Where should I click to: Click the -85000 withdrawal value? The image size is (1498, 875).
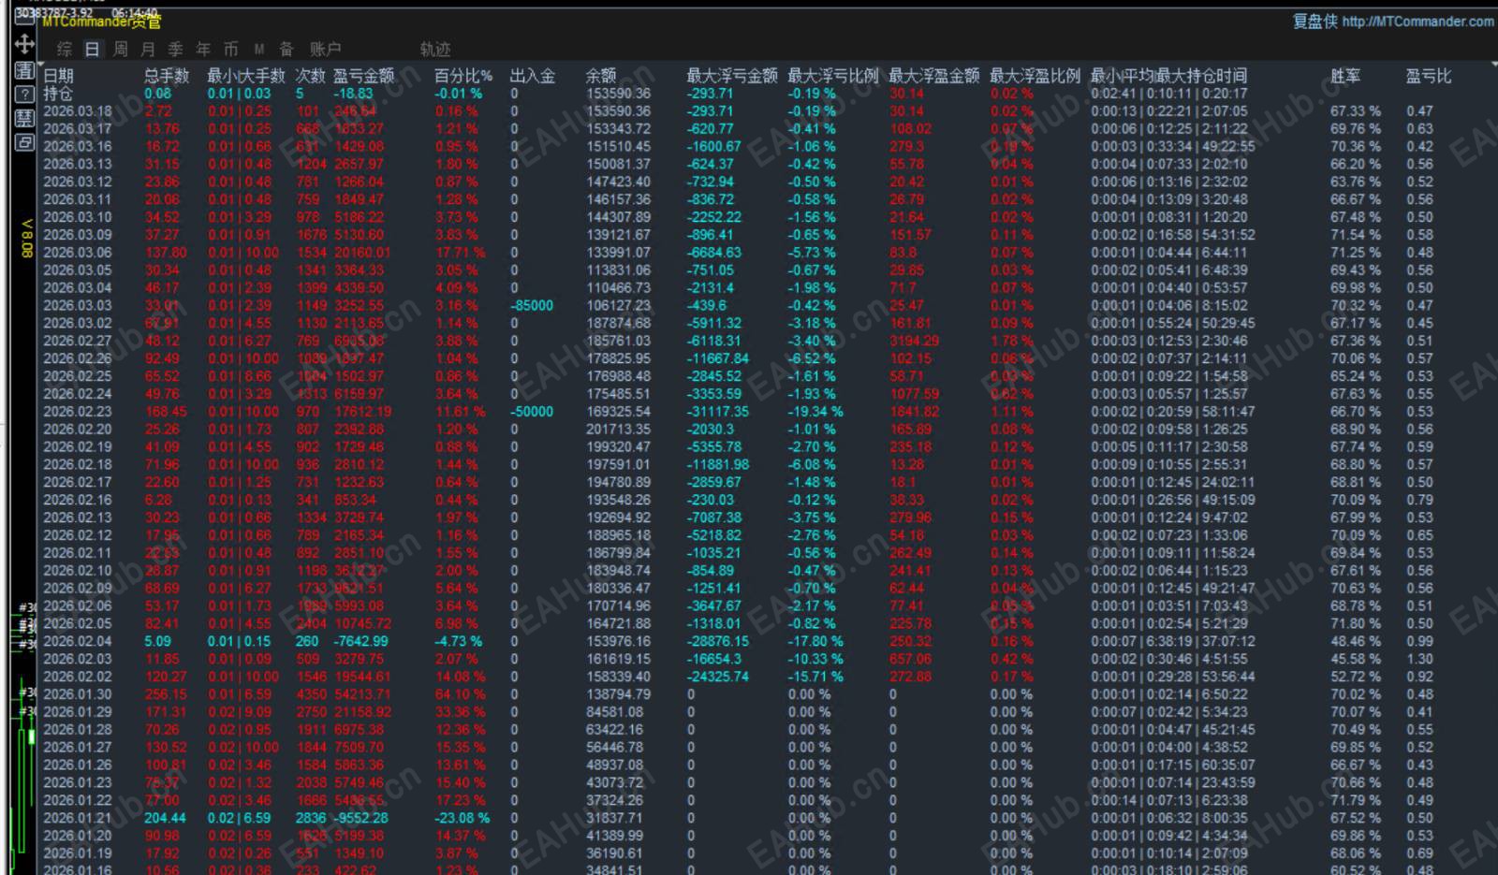[532, 306]
